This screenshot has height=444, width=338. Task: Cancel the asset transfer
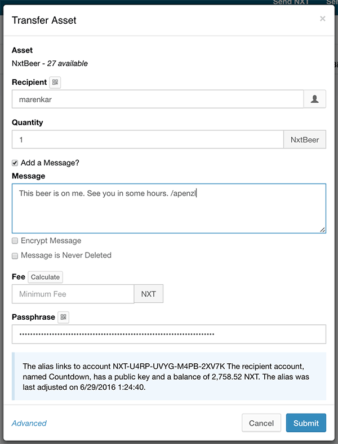(x=261, y=423)
